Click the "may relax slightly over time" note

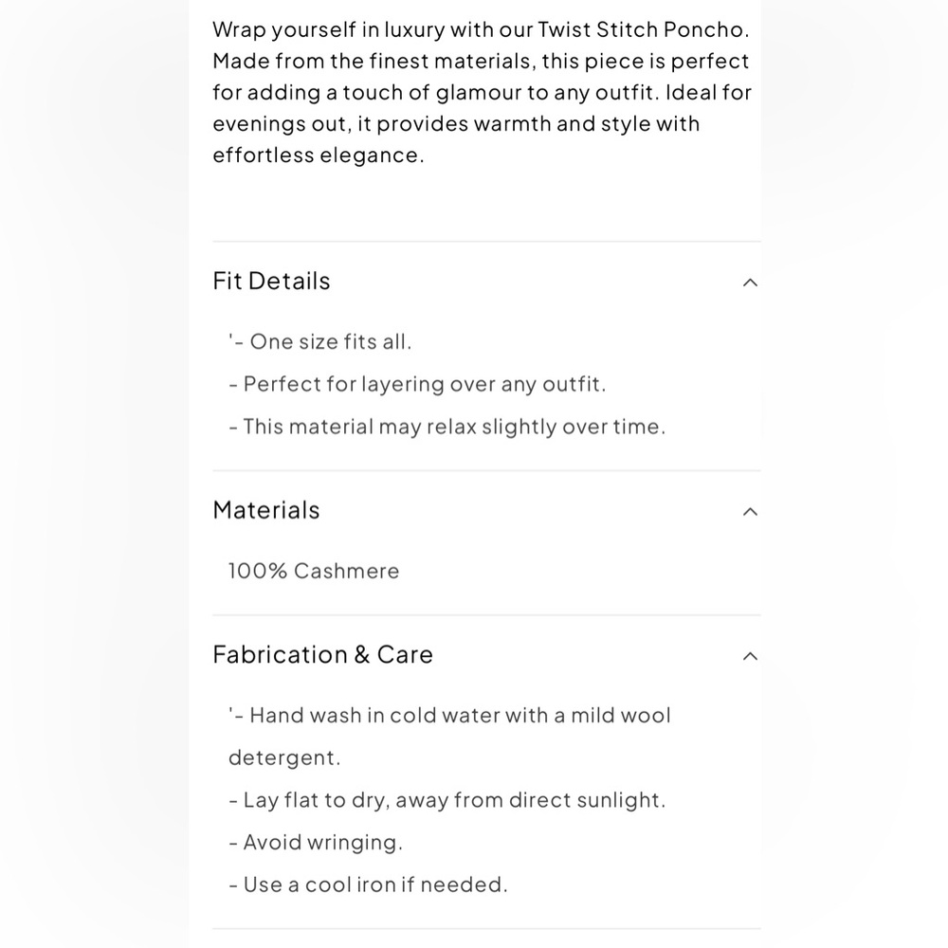tap(521, 427)
